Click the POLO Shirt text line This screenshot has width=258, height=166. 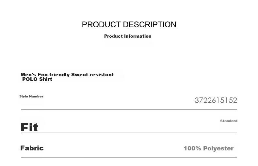(x=37, y=79)
